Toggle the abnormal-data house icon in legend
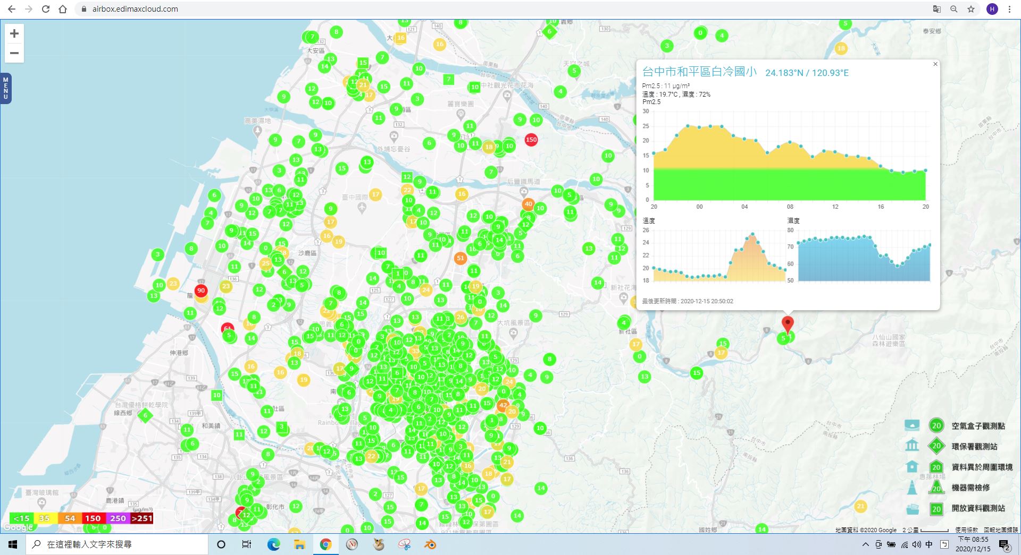Screen dimensions: 1021x555 (912, 466)
